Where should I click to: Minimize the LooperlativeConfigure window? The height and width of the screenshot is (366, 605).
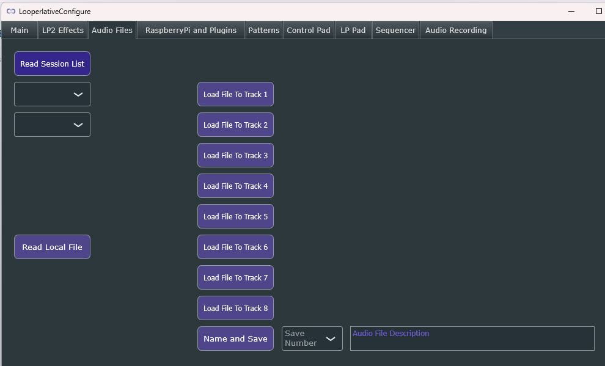tap(571, 11)
